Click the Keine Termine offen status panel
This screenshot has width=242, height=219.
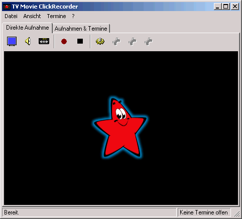pyautogui.click(x=204, y=212)
